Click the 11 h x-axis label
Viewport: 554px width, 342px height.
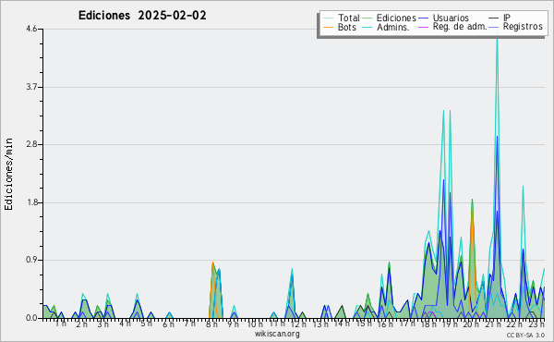pos(277,324)
